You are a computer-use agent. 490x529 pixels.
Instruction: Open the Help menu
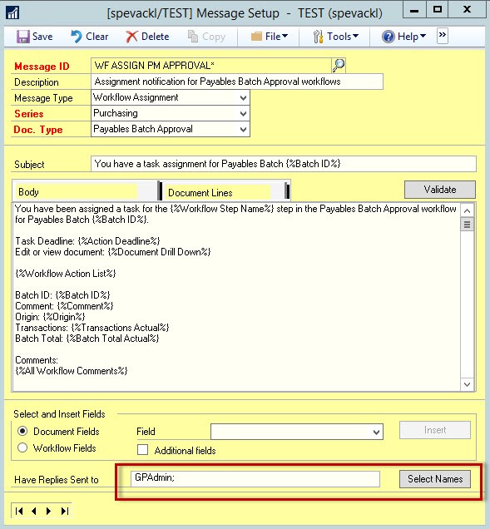(x=404, y=37)
